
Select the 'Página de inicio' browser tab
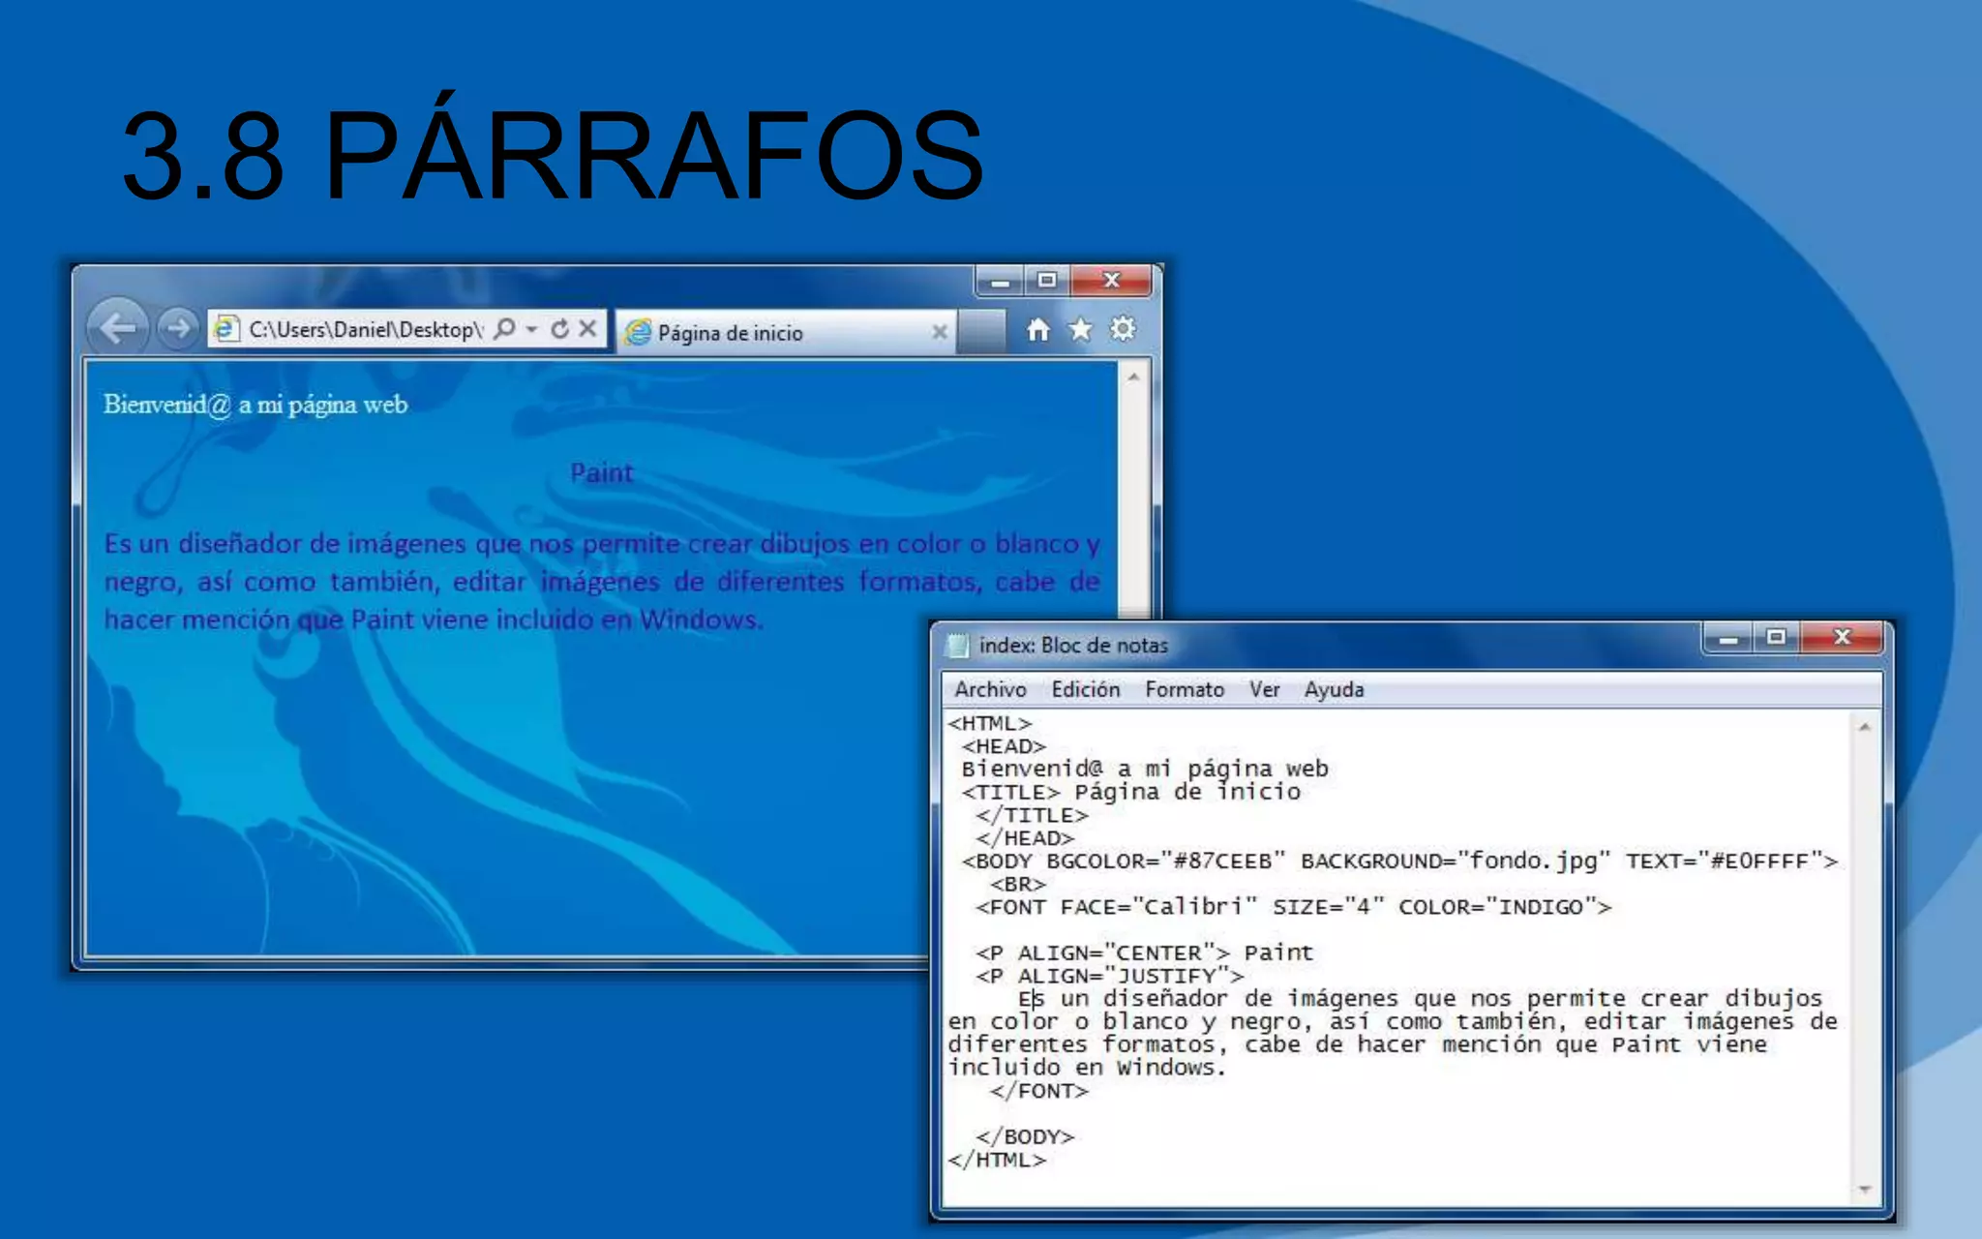click(x=786, y=332)
